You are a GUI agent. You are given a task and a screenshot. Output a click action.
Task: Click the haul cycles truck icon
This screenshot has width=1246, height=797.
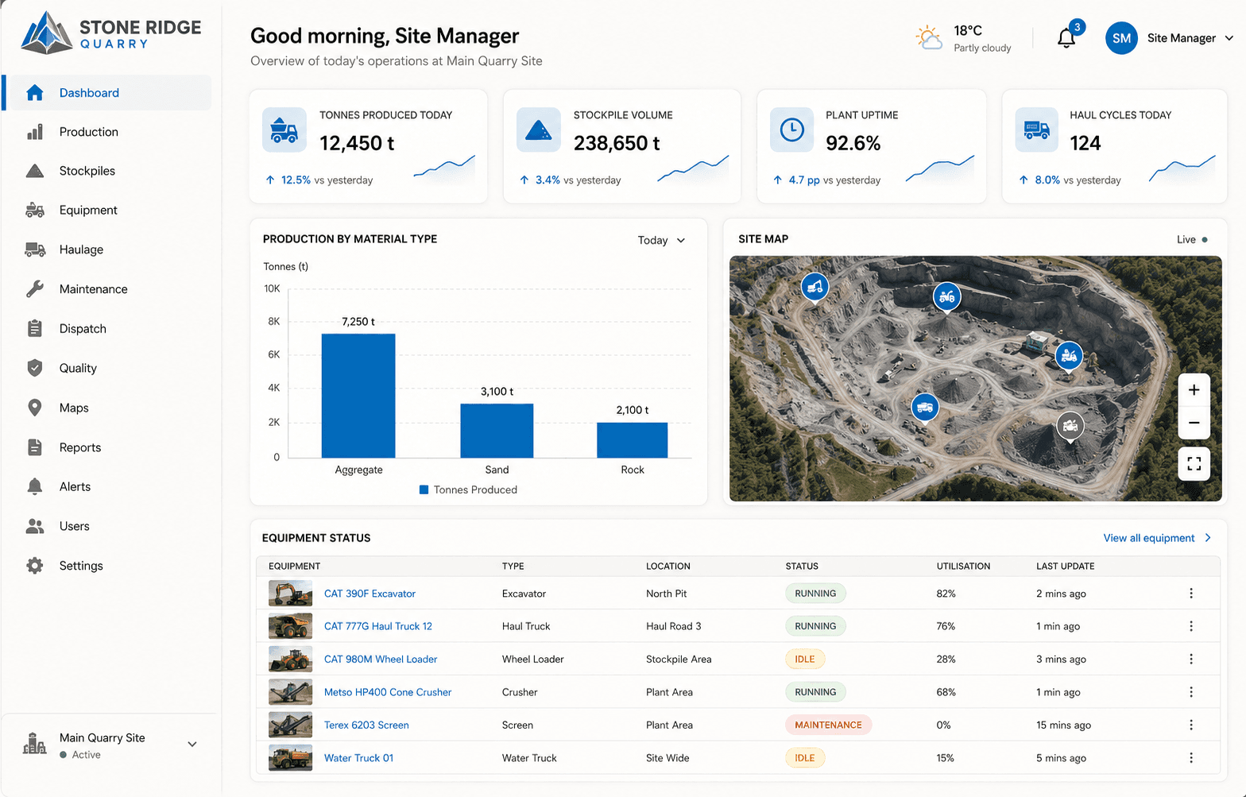[x=1036, y=130]
